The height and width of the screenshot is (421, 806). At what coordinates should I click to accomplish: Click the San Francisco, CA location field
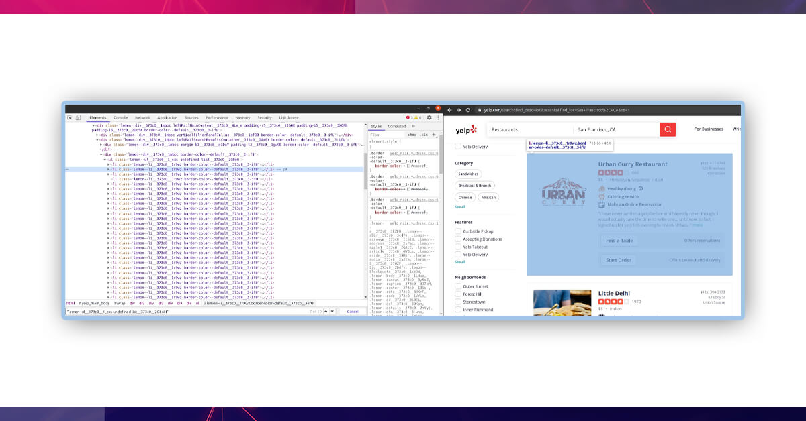pyautogui.click(x=616, y=129)
